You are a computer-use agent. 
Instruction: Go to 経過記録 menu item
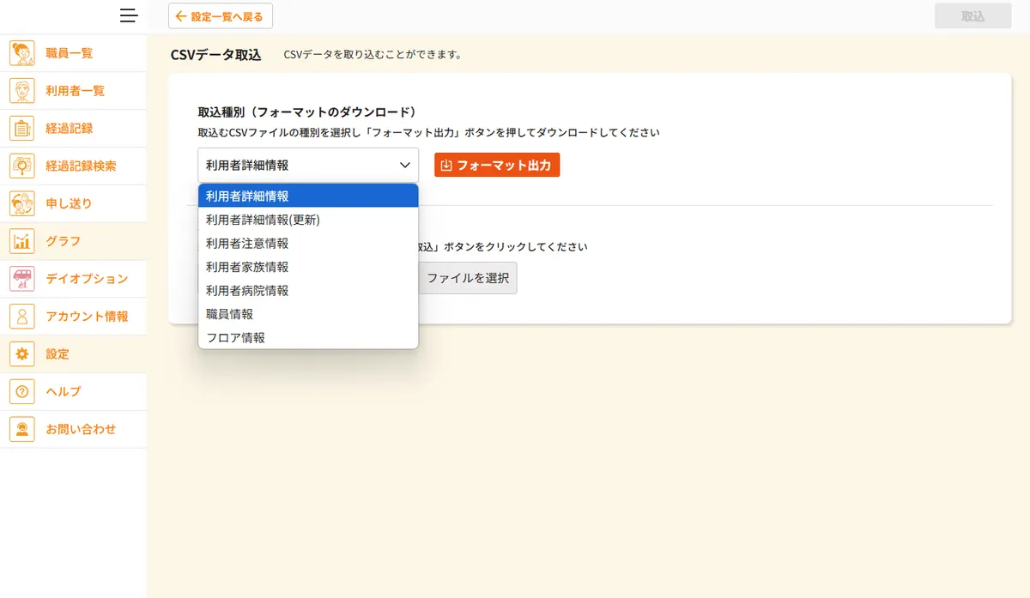[x=73, y=129]
